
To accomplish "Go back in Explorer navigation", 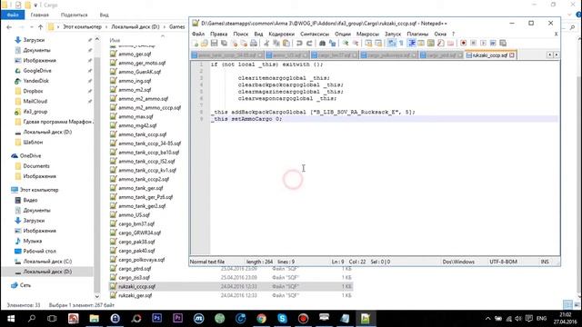I will pos(9,27).
